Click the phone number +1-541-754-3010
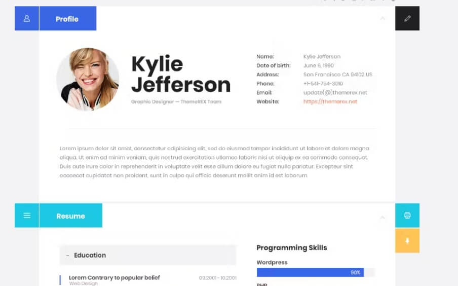458x286 pixels. (323, 83)
